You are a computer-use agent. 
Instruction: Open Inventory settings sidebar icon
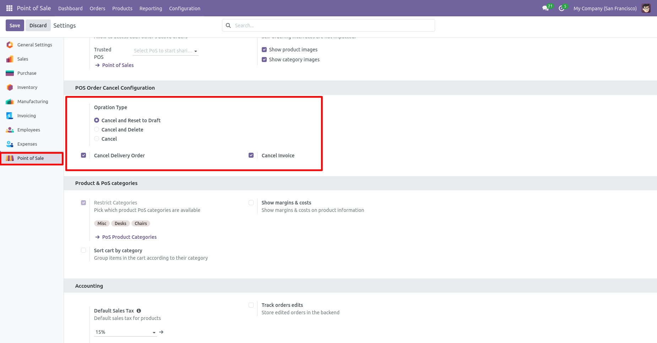click(10, 87)
